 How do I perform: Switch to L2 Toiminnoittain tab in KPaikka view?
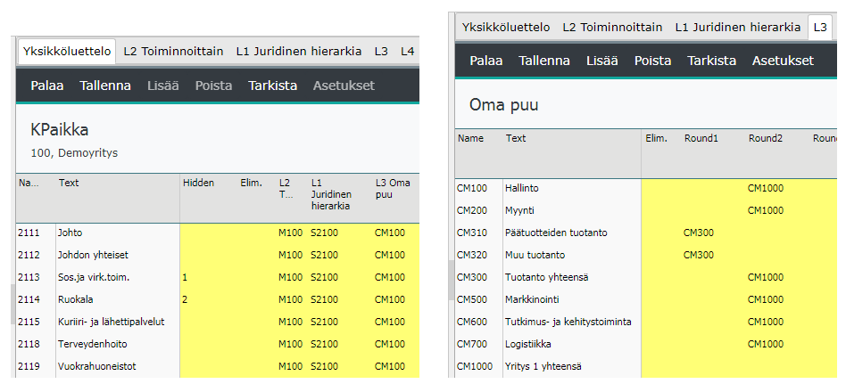click(x=173, y=52)
